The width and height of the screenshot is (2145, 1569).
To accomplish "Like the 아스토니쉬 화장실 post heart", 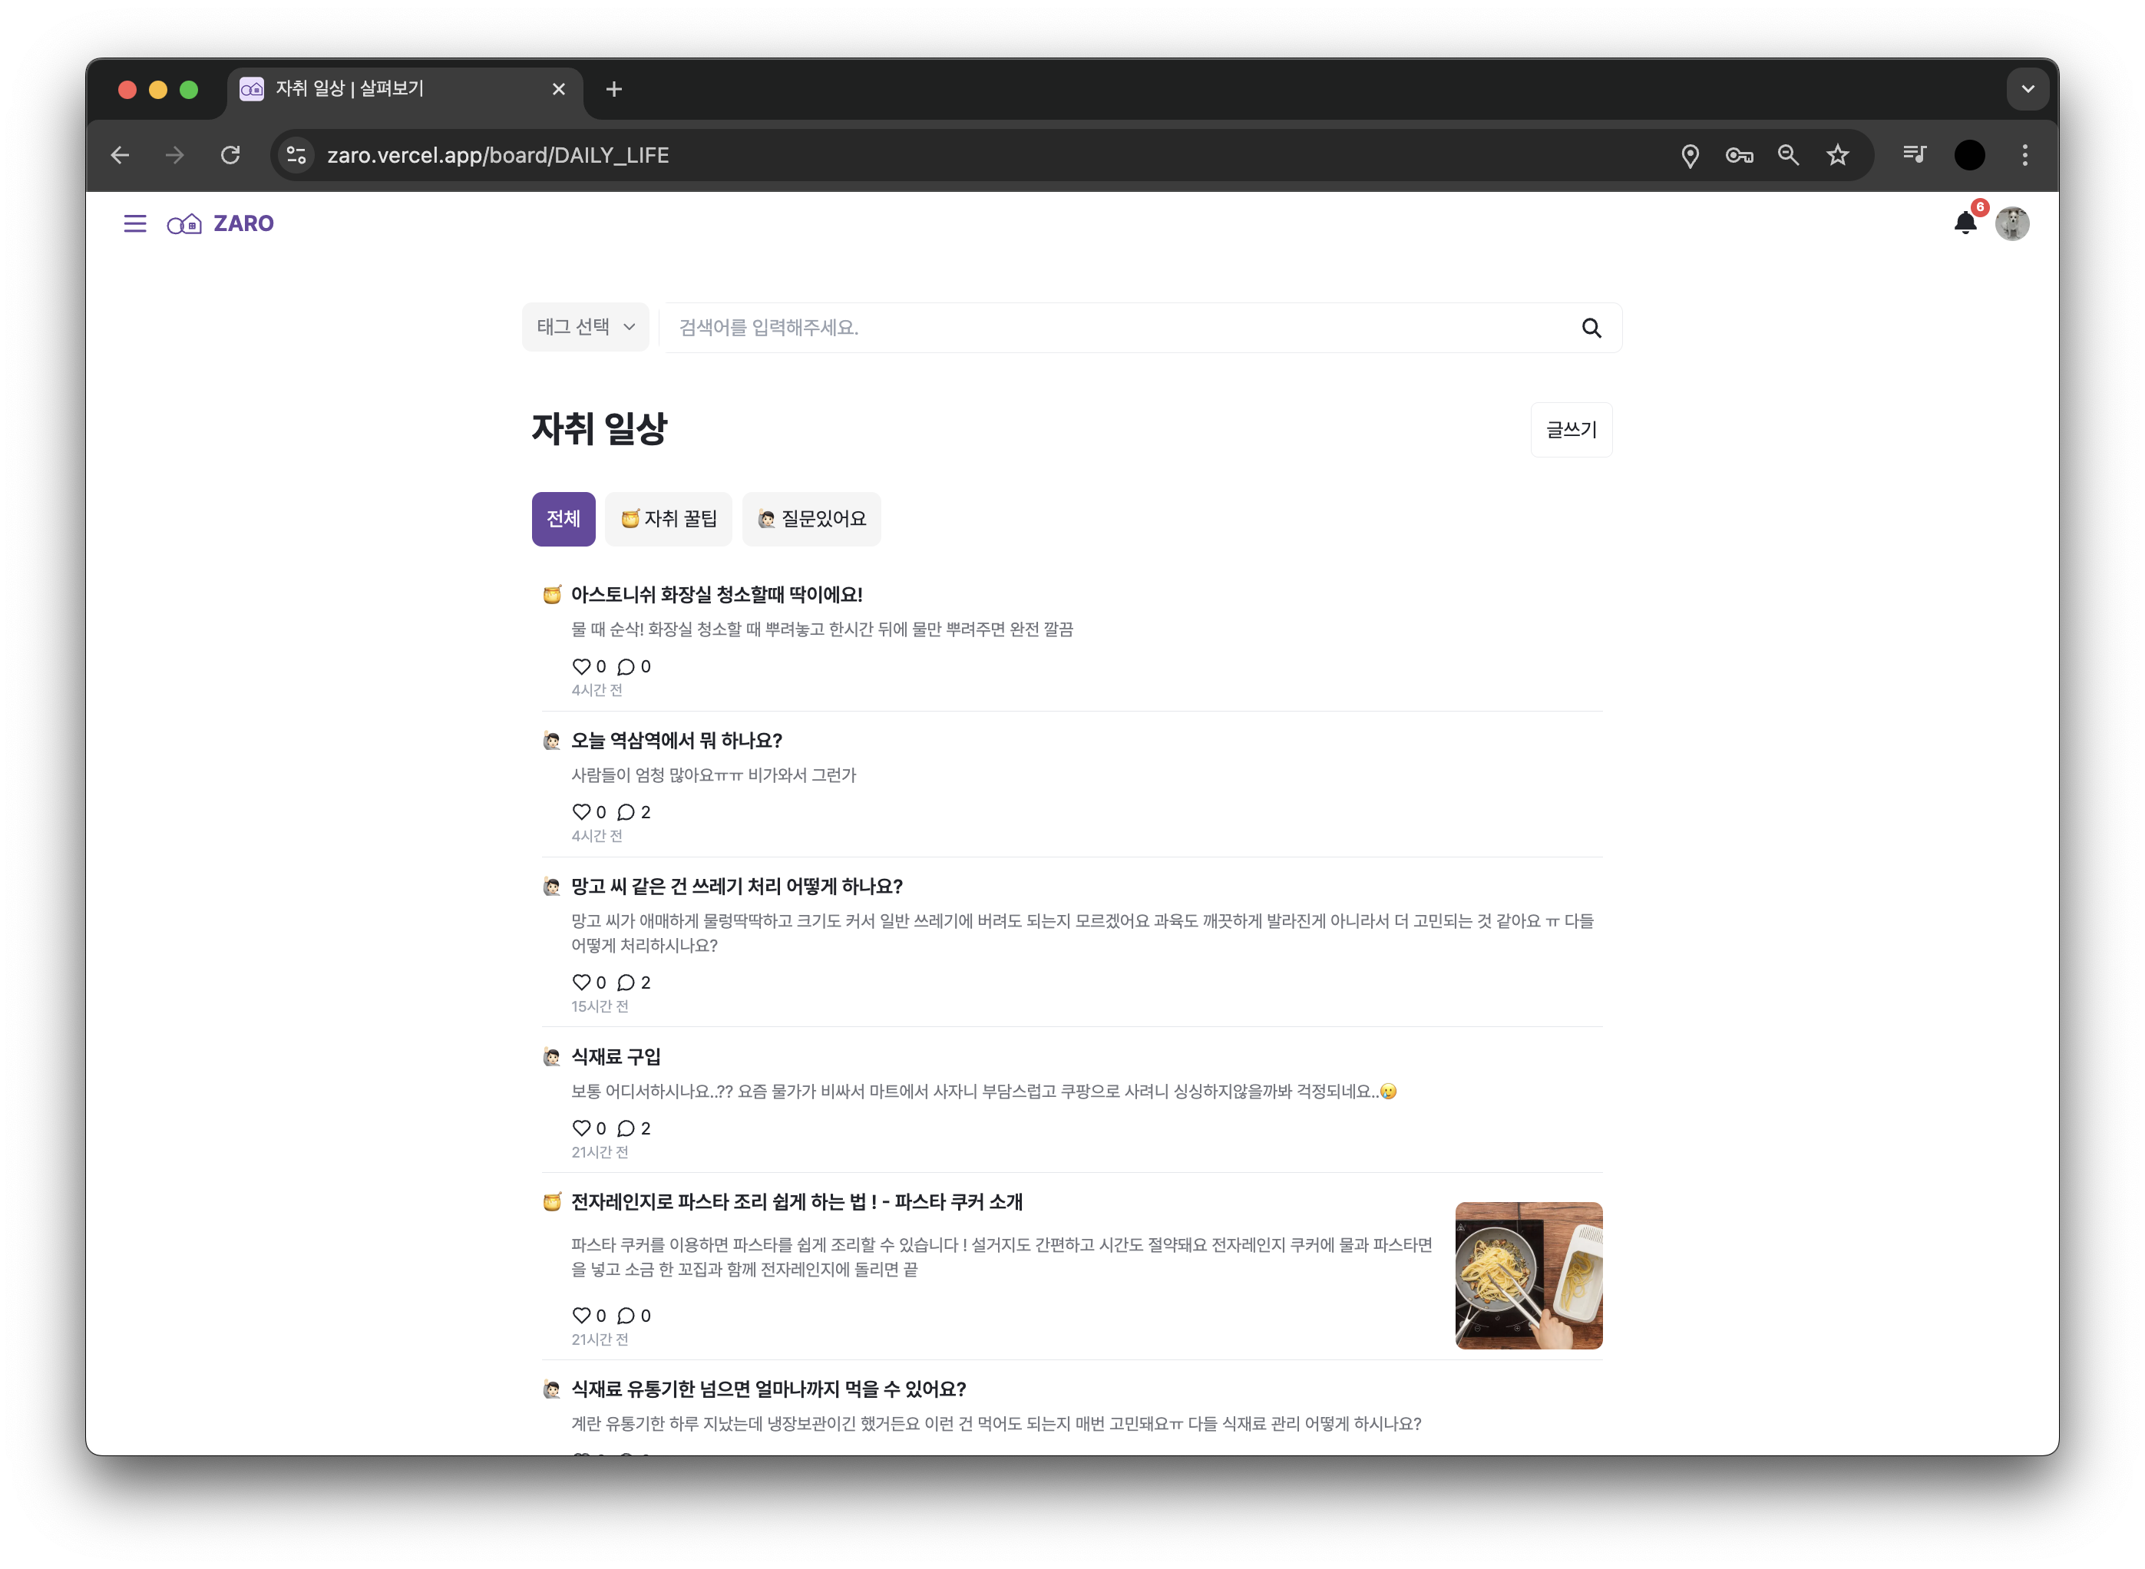I will 581,667.
